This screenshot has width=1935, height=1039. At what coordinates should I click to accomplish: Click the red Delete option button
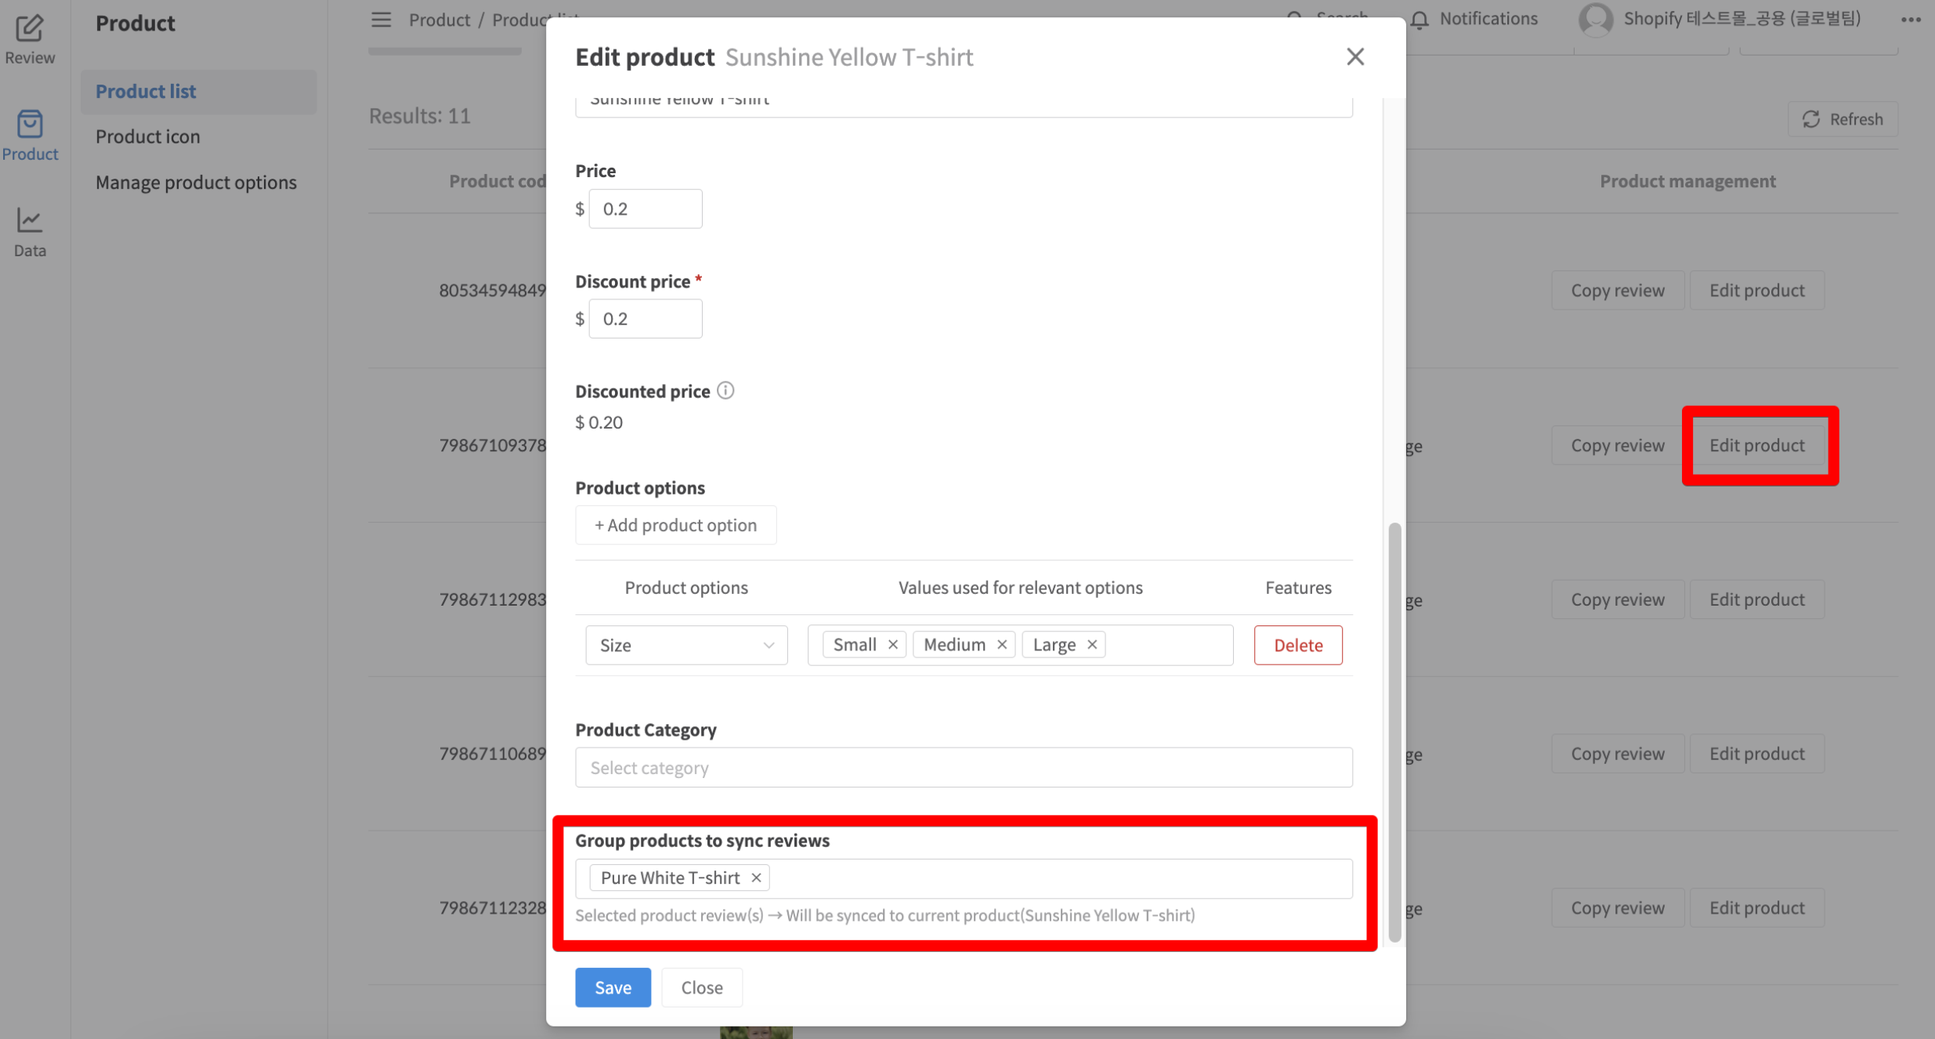(x=1297, y=645)
